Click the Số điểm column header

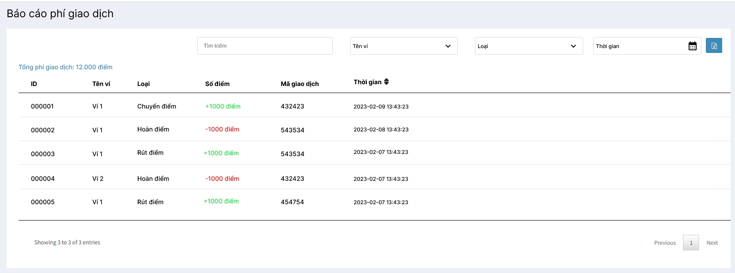tap(217, 84)
